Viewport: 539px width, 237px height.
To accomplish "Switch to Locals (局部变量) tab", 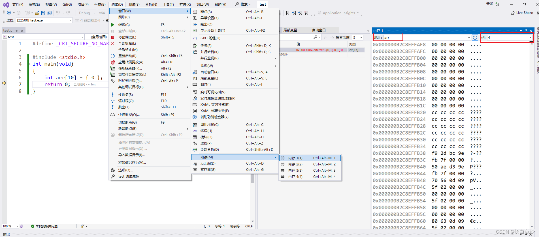I will click(x=290, y=30).
